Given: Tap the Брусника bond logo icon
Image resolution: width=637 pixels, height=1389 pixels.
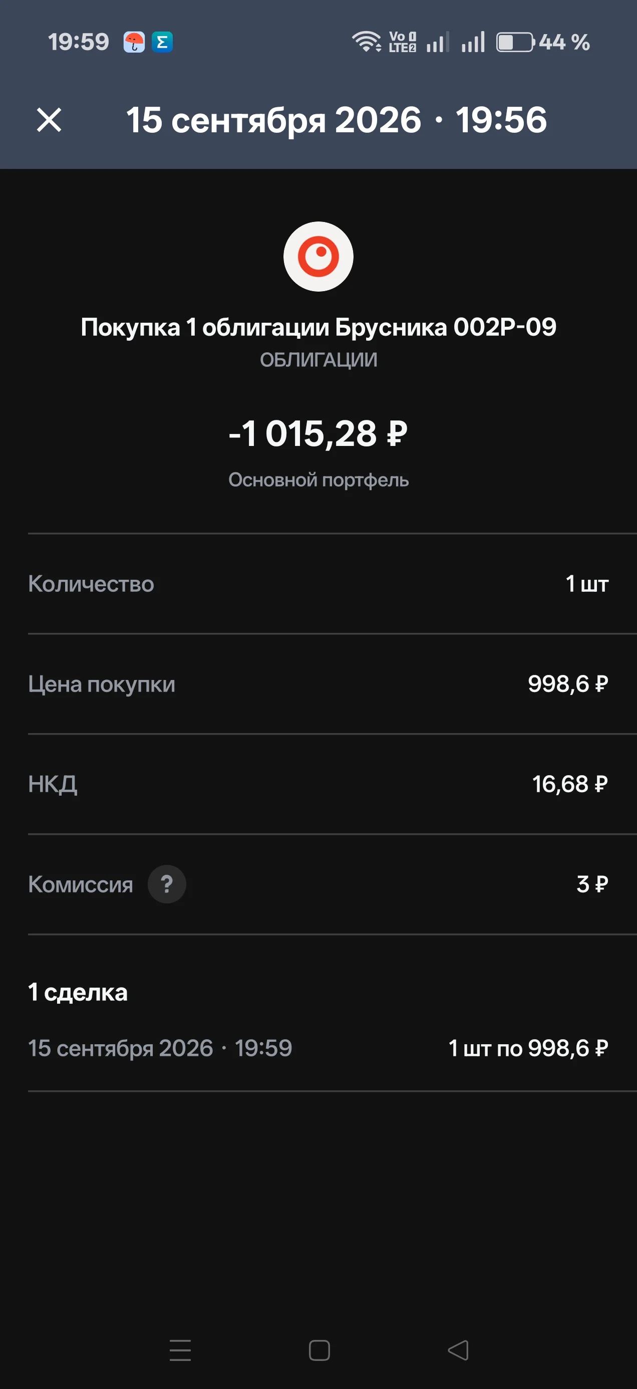Looking at the screenshot, I should click(318, 257).
